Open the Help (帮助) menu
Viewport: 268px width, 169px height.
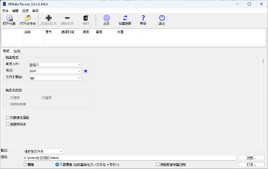click(x=36, y=11)
